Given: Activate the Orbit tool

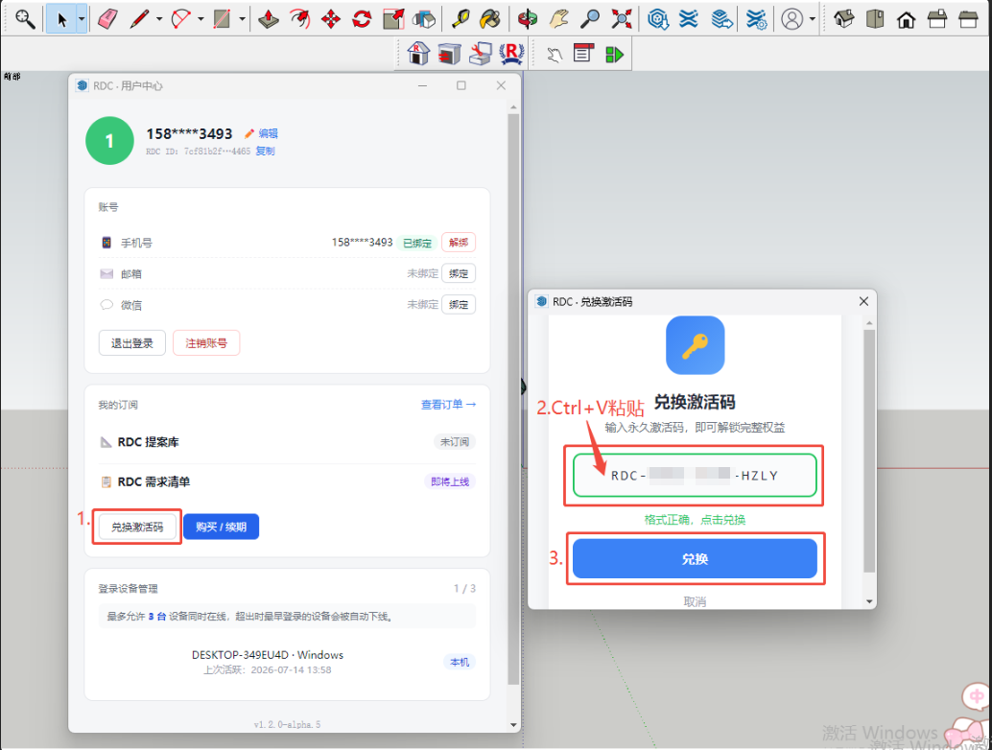Looking at the screenshot, I should (527, 19).
